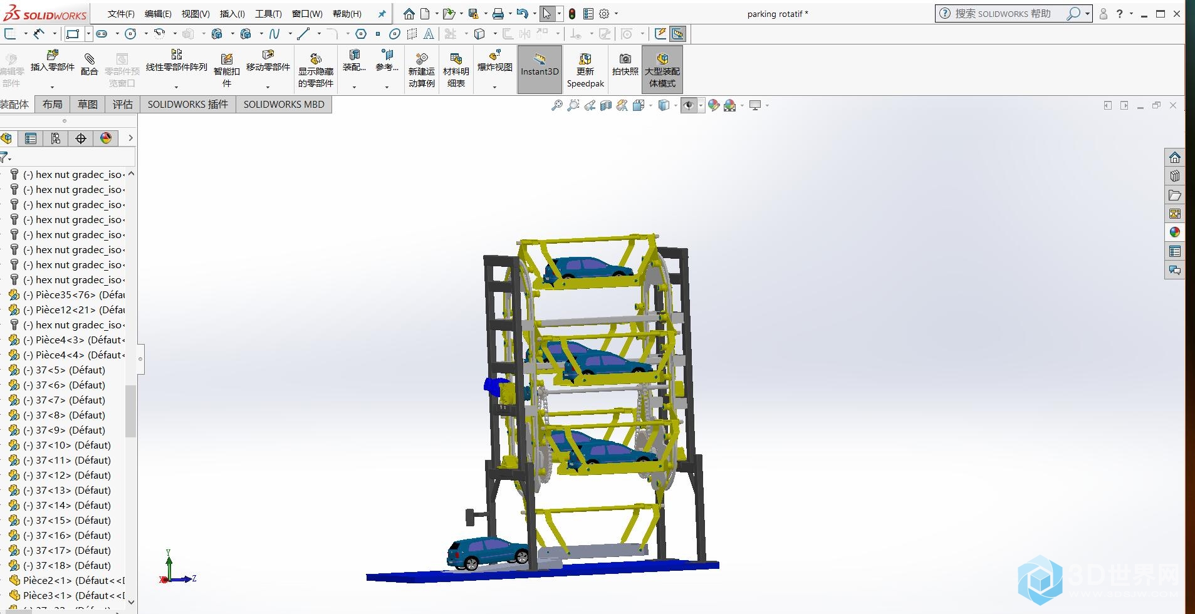Viewport: 1195px width, 614px height.
Task: Click the Zoom to Area icon
Action: point(573,105)
